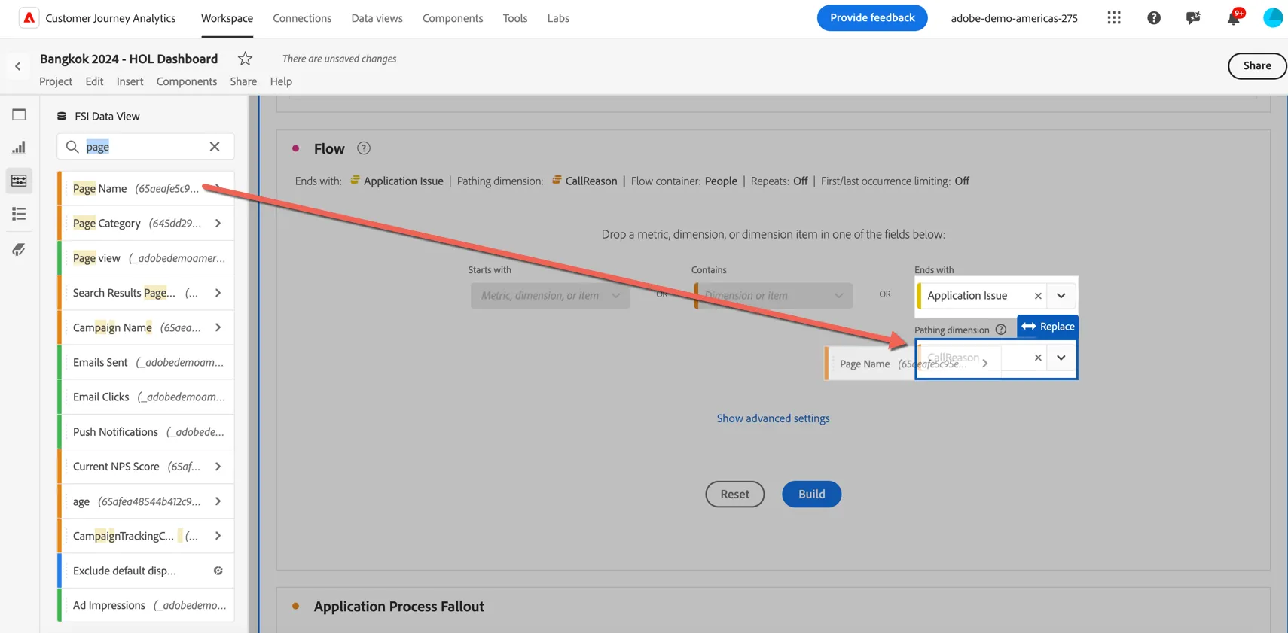The image size is (1288, 633).
Task: Open the top Components tab
Action: point(453,18)
